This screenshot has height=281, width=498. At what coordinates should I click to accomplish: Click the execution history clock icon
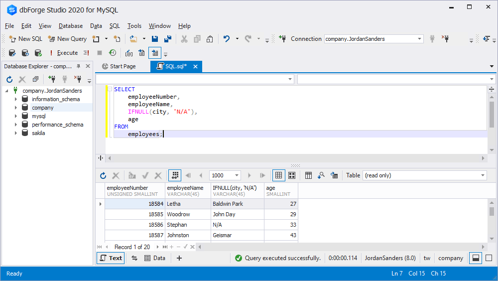tap(113, 53)
